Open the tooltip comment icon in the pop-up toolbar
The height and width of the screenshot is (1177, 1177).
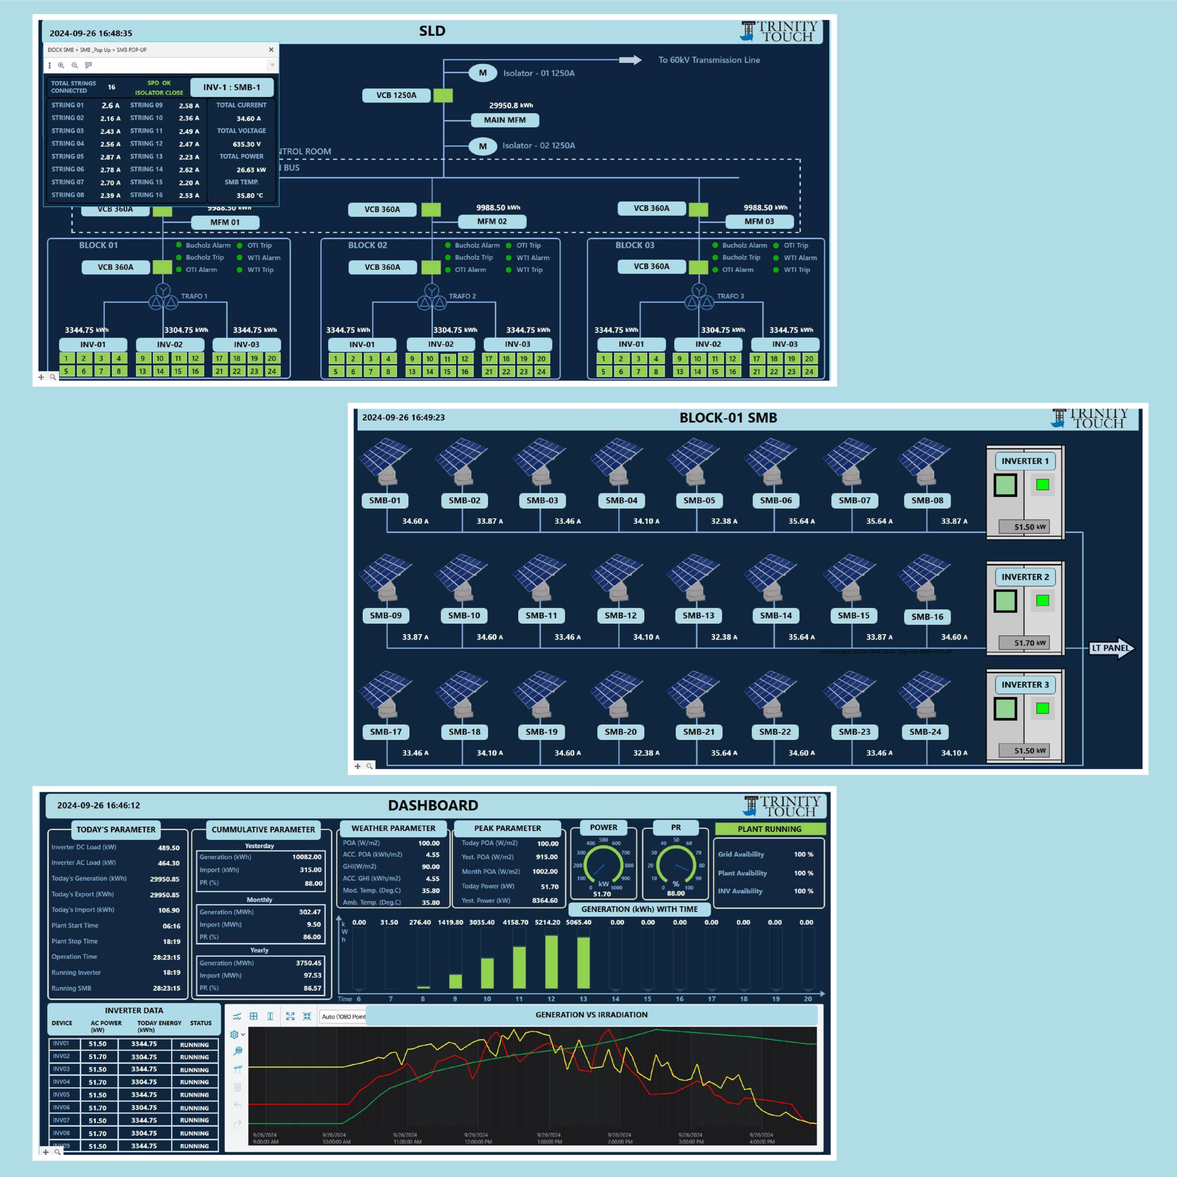[x=88, y=65]
